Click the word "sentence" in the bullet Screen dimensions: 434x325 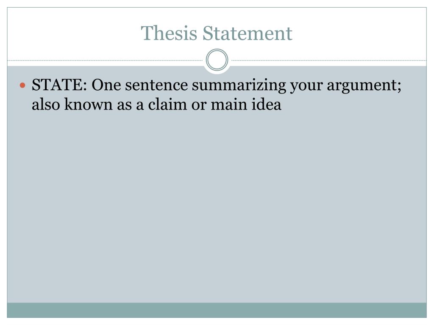[x=156, y=85]
